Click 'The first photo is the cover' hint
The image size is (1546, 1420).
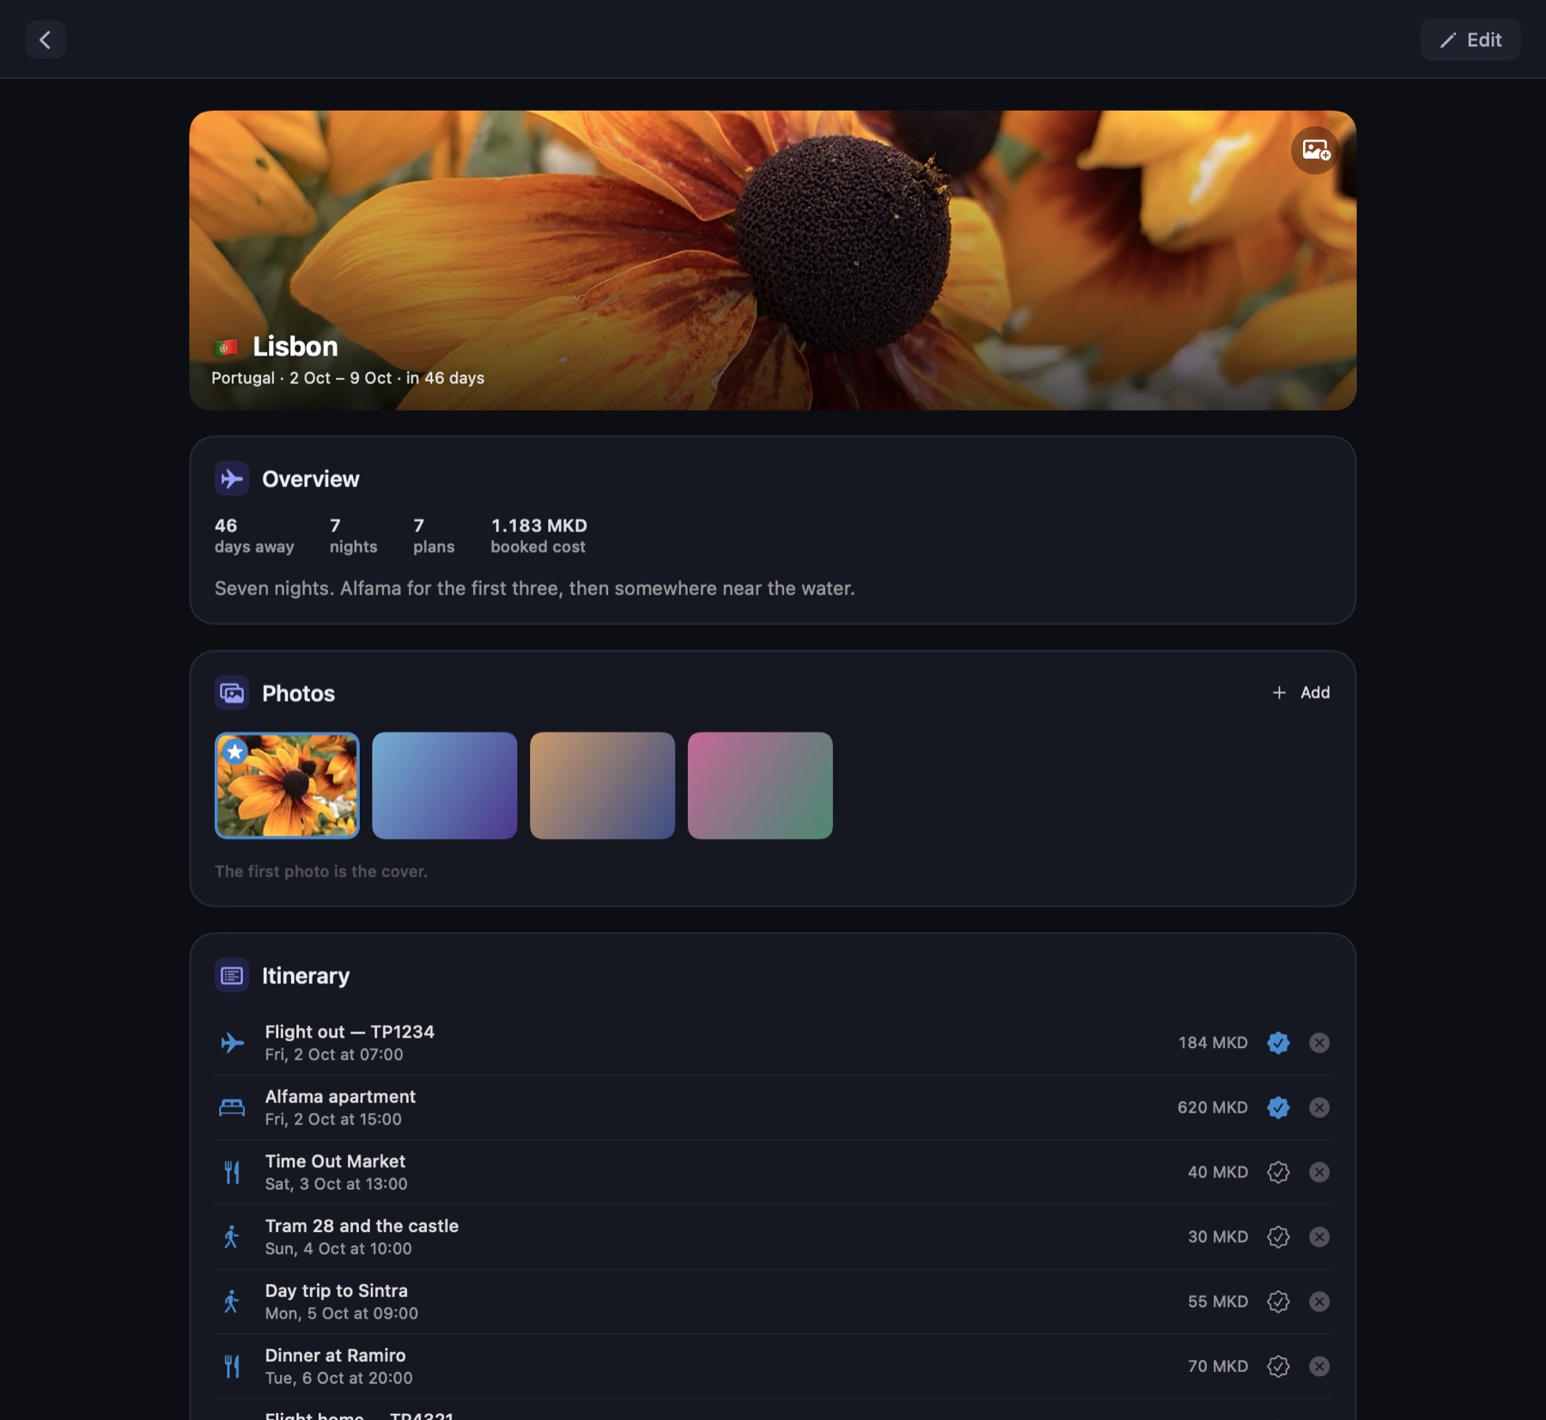pyautogui.click(x=321, y=871)
